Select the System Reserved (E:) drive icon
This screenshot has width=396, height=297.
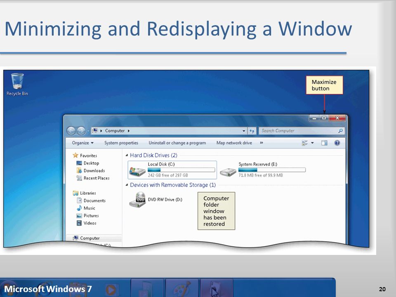(x=228, y=172)
